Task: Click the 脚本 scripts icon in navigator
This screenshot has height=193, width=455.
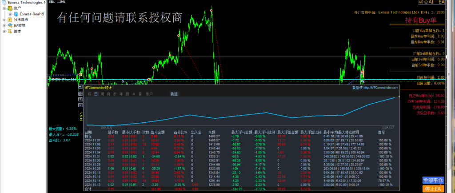Action: [x=11, y=31]
